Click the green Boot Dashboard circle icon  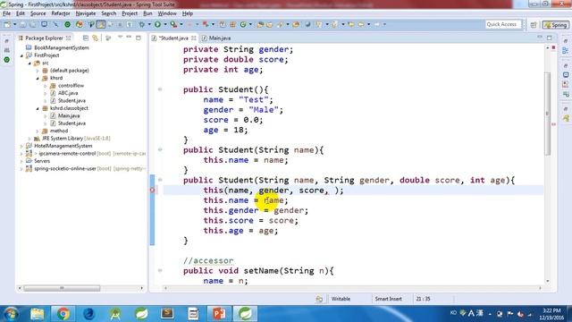(68, 24)
